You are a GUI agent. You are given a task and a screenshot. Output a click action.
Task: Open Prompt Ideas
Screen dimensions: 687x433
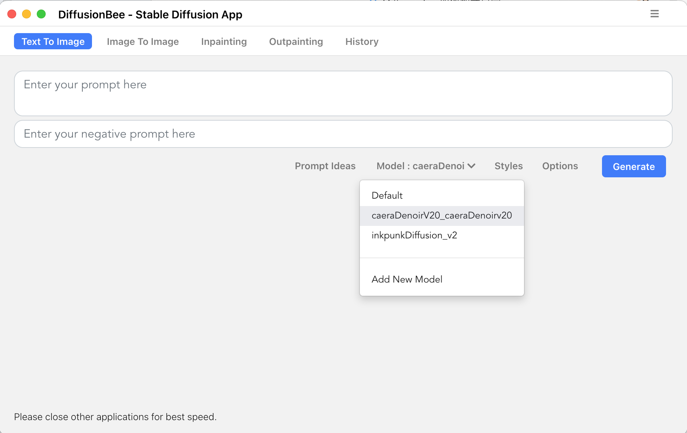325,166
